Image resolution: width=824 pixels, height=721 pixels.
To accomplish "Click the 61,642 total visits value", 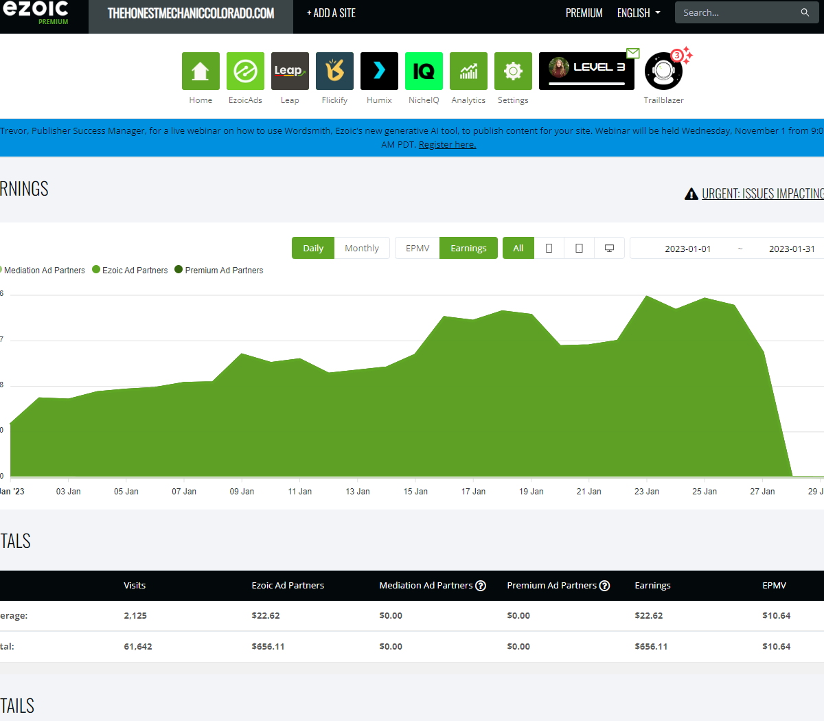I will pyautogui.click(x=138, y=647).
